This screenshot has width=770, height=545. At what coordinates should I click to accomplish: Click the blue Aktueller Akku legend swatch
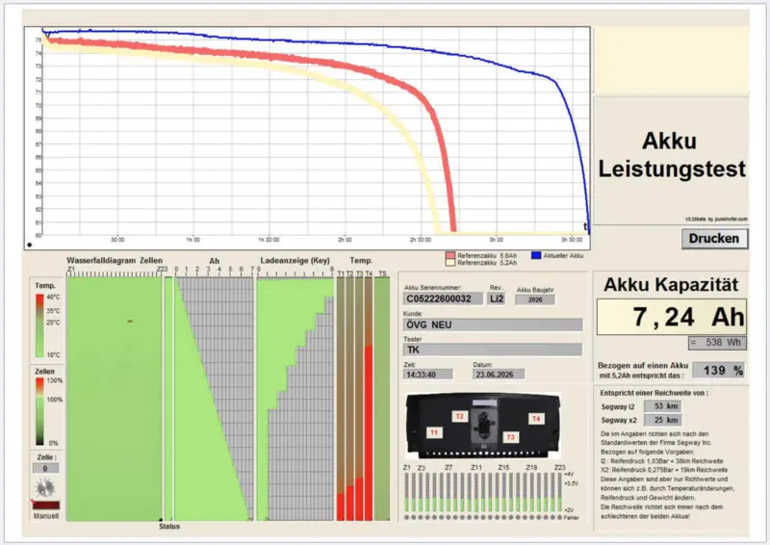pyautogui.click(x=536, y=255)
